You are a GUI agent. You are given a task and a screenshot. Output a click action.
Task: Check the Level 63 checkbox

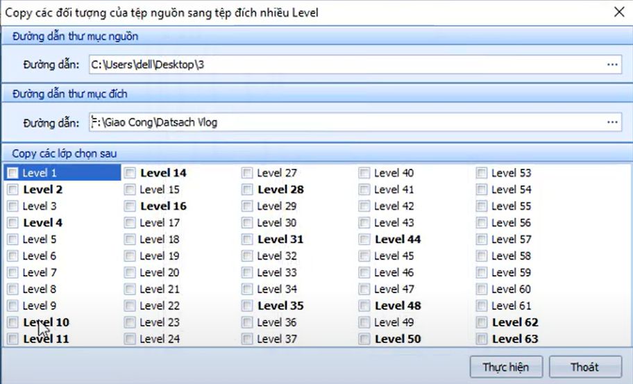tap(481, 339)
